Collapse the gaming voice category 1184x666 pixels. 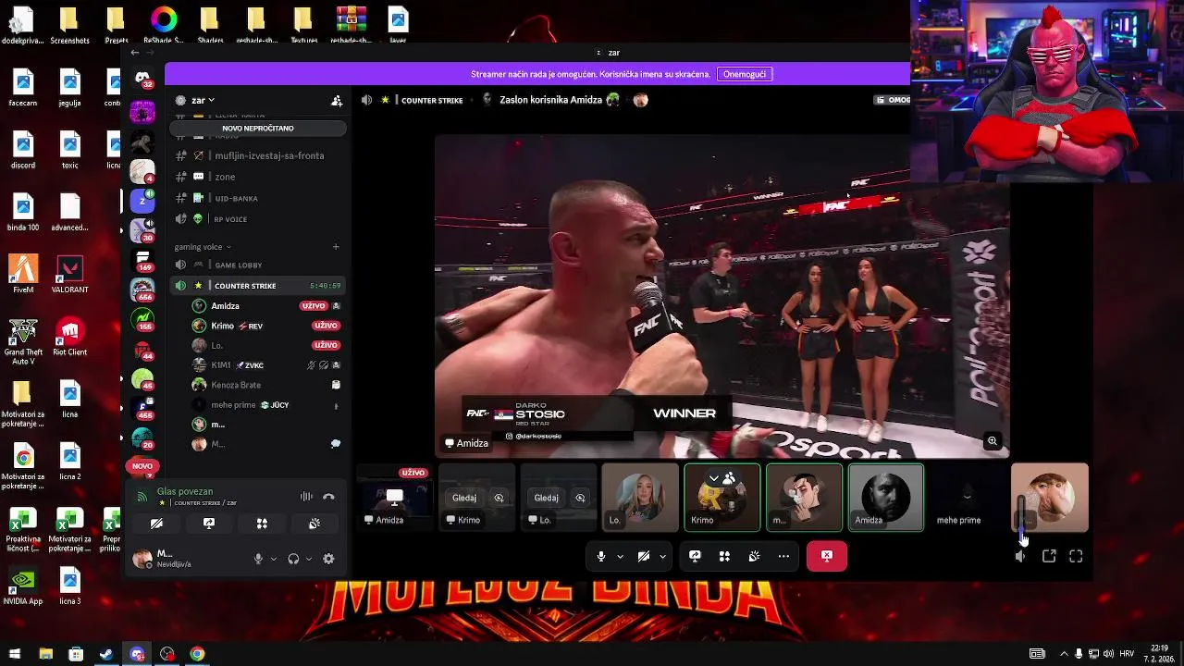tap(203, 247)
